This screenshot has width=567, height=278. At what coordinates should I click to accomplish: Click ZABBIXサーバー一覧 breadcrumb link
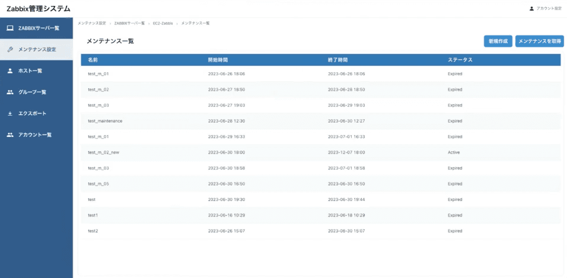[129, 23]
